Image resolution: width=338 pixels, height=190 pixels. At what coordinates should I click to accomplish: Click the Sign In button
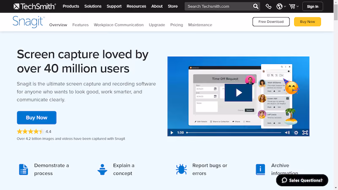[x=313, y=6]
